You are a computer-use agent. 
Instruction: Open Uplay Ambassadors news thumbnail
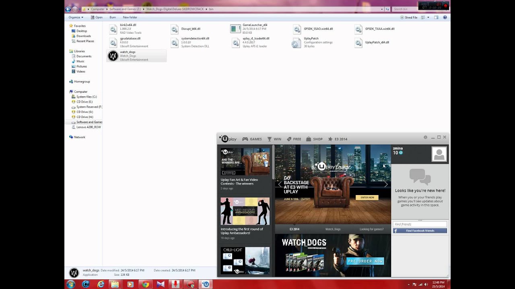point(245,211)
